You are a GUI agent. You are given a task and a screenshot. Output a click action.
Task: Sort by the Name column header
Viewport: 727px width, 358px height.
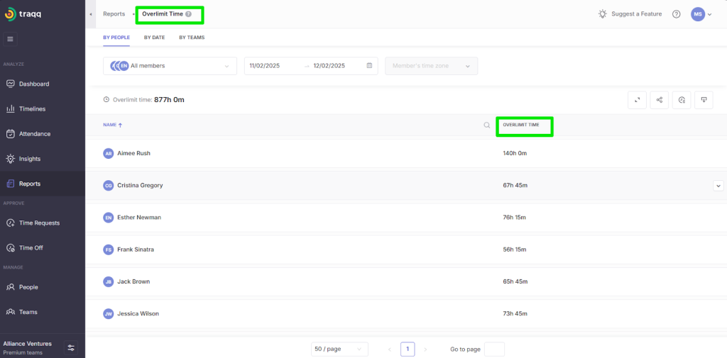click(112, 125)
